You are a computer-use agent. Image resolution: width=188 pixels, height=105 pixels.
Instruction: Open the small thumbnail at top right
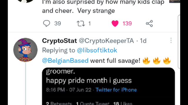pyautogui.click(x=174, y=1)
